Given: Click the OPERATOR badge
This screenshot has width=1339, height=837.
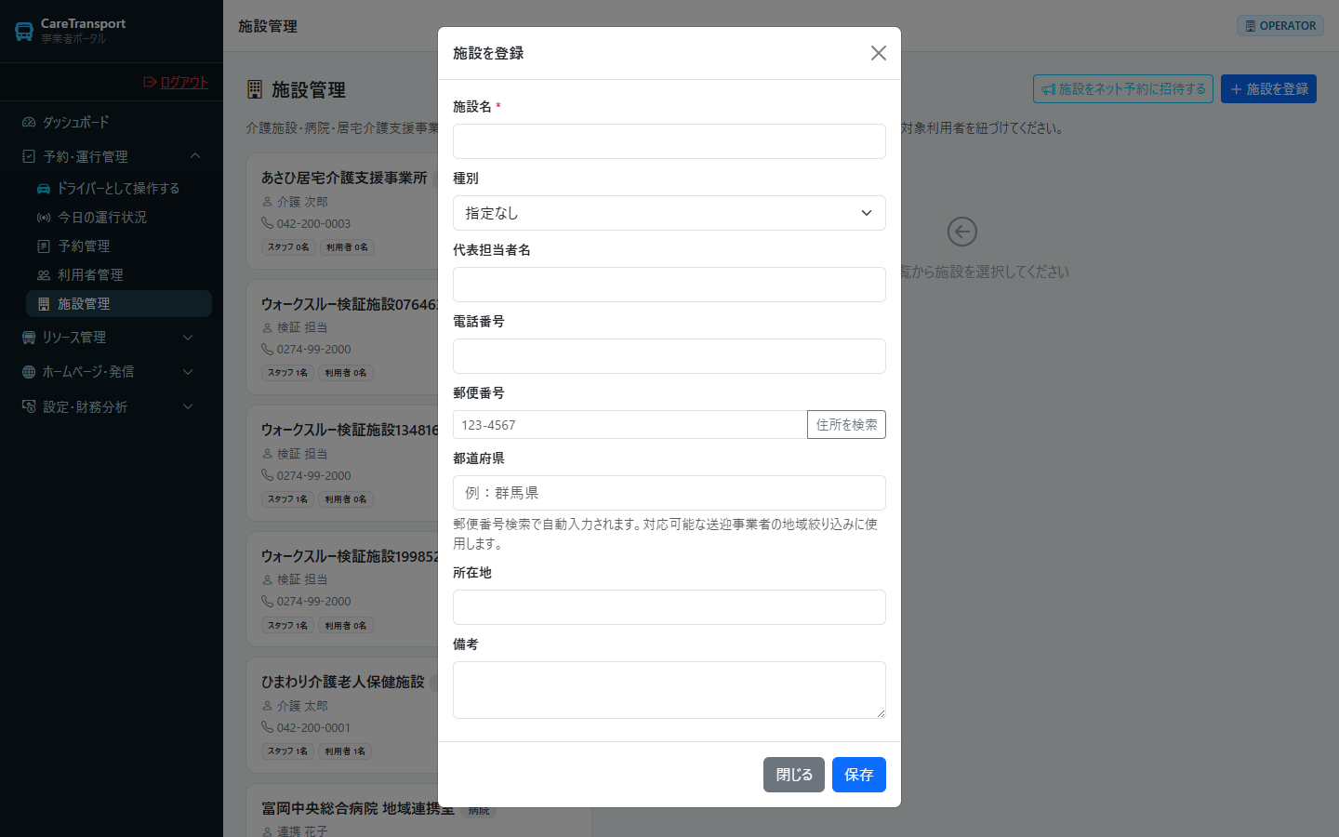Looking at the screenshot, I should [x=1280, y=26].
